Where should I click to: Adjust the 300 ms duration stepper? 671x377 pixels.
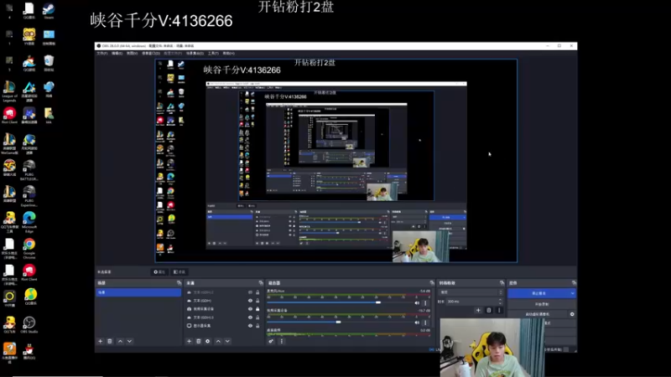(500, 302)
